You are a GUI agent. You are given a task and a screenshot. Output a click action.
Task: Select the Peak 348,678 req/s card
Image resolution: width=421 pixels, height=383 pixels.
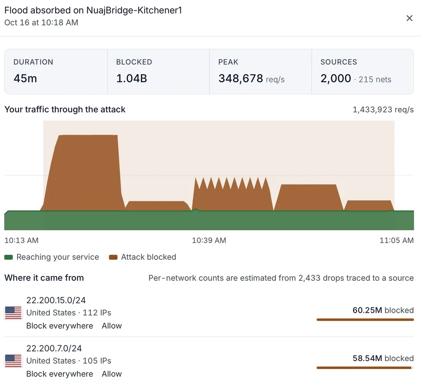(260, 72)
